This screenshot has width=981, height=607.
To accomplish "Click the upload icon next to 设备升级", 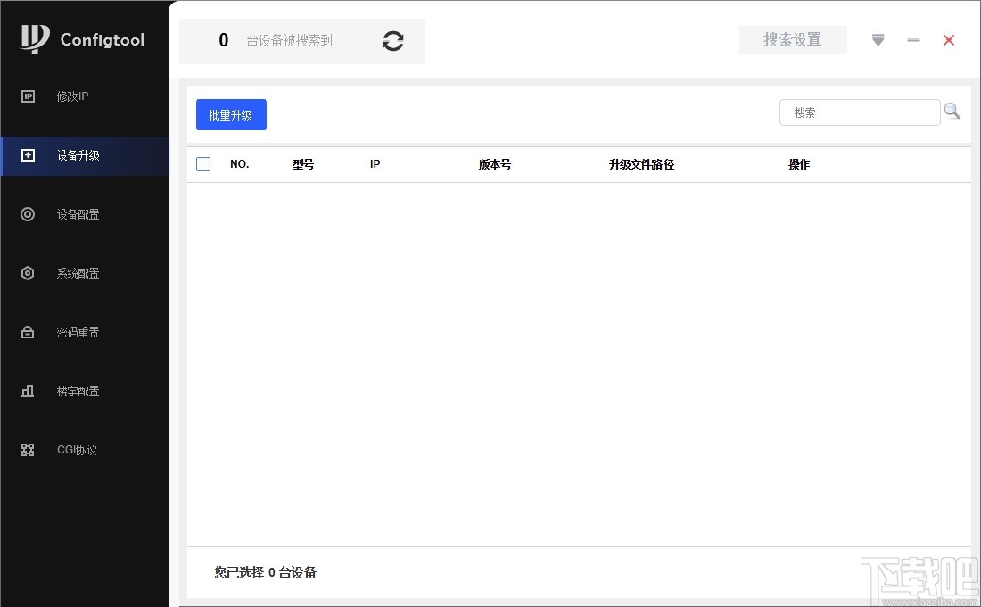I will pyautogui.click(x=28, y=154).
